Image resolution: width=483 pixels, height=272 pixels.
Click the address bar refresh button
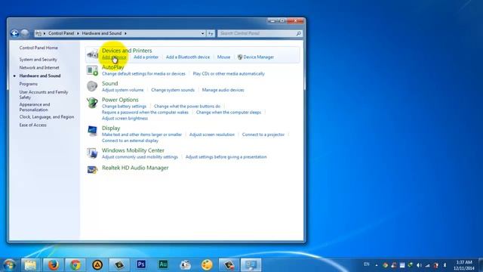click(211, 33)
